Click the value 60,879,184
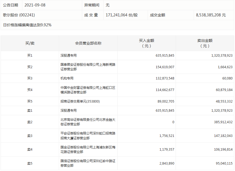This screenshot has width=235, height=171. point(224,90)
